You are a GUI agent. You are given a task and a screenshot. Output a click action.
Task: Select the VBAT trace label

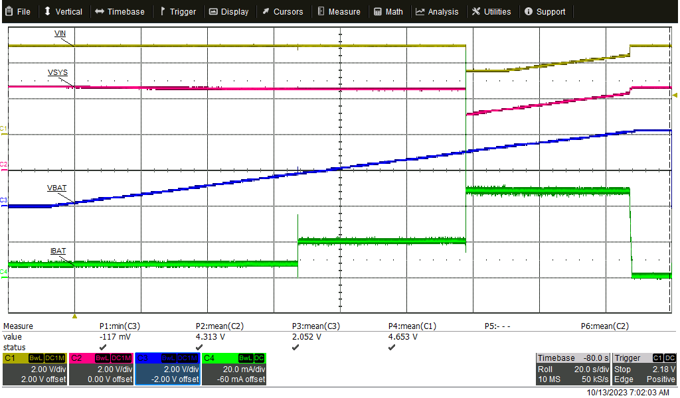point(56,188)
